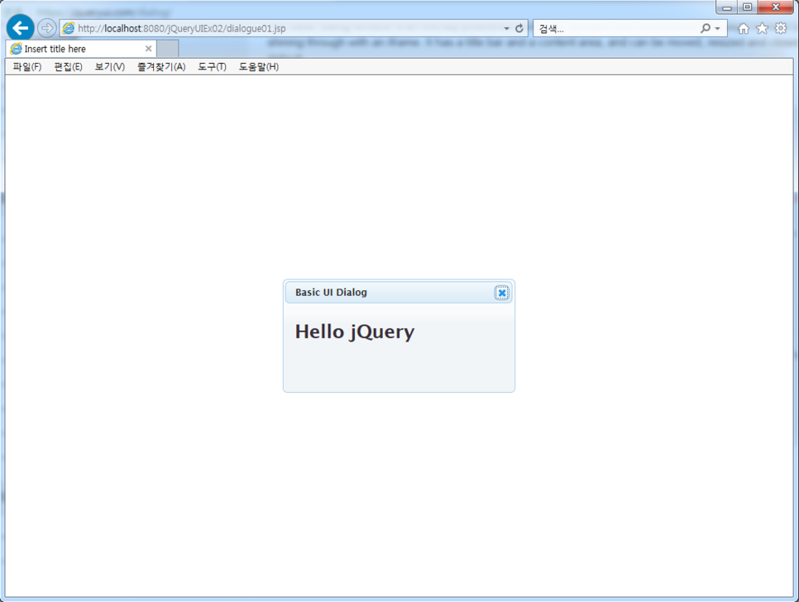Click the magnifier search icon
Screen dimensions: 799x602
706,28
